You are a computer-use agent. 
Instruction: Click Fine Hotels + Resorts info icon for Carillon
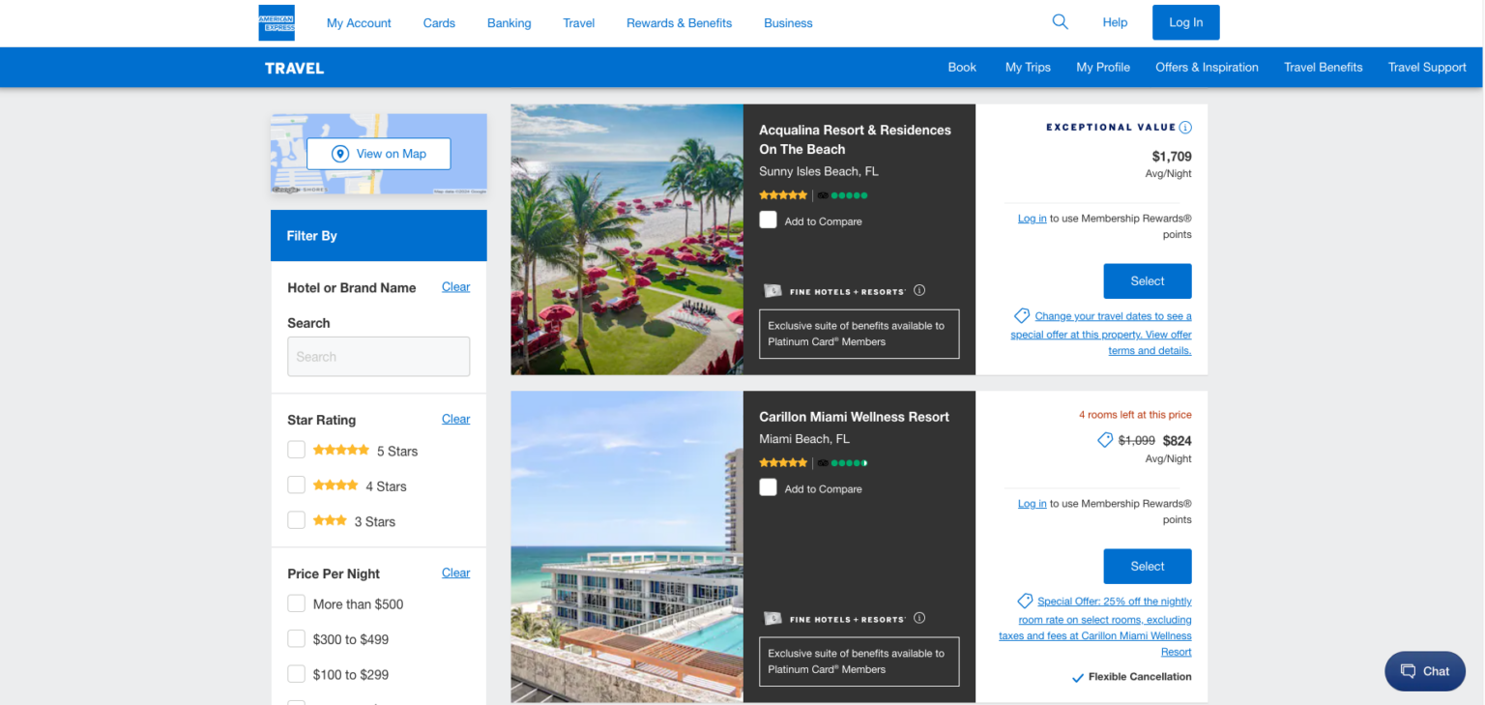pyautogui.click(x=919, y=618)
